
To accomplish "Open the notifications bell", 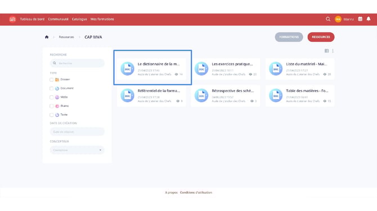I will (x=369, y=19).
